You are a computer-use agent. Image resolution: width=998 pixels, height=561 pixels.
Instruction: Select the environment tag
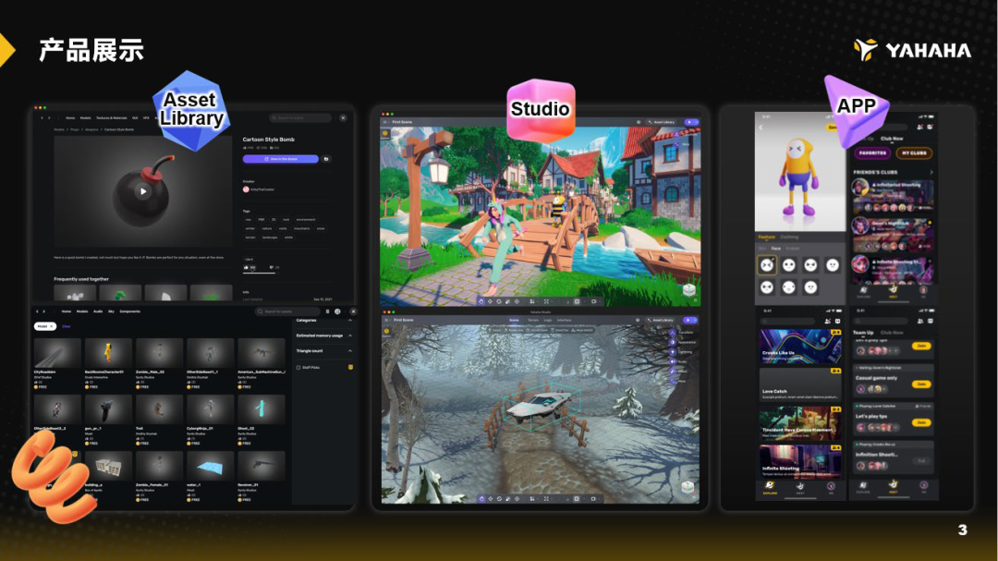pyautogui.click(x=306, y=220)
